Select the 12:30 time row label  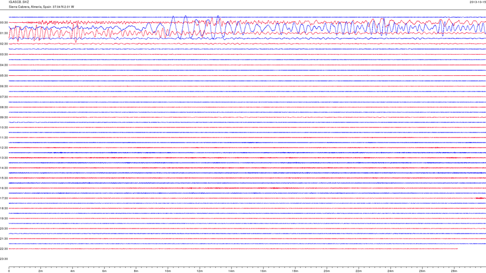click(x=4, y=148)
